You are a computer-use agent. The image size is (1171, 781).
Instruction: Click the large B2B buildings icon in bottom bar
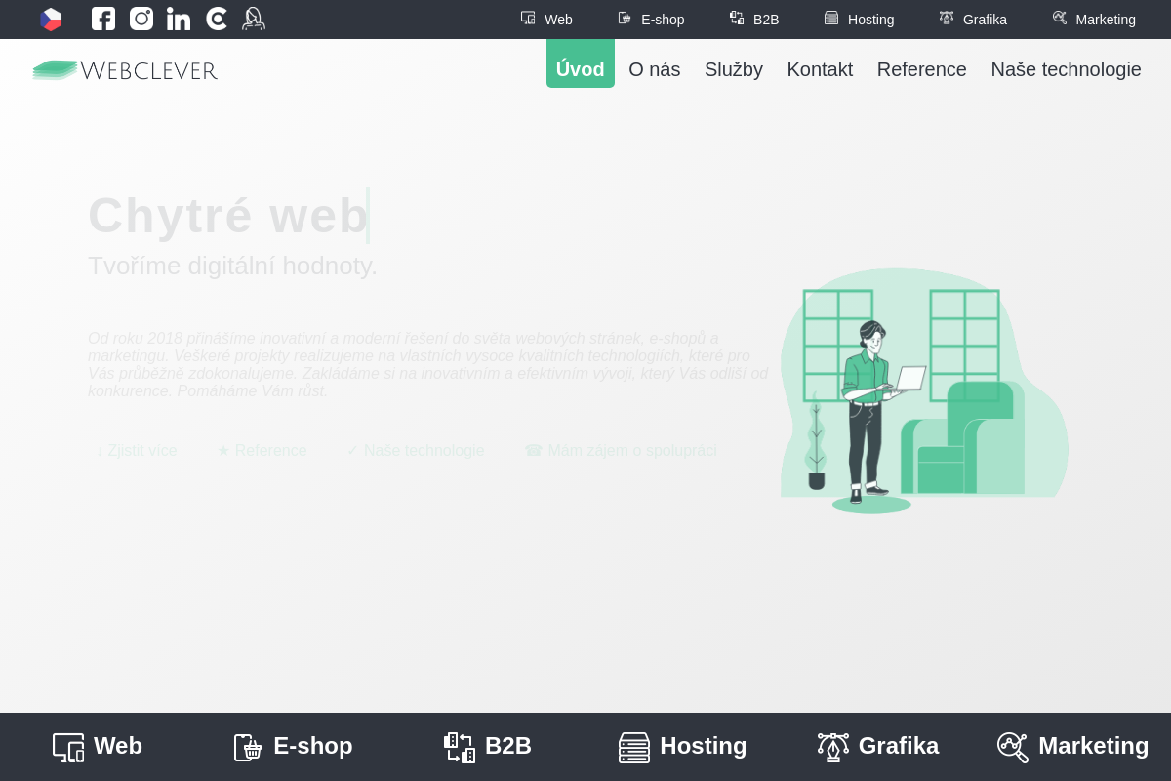pos(460,747)
